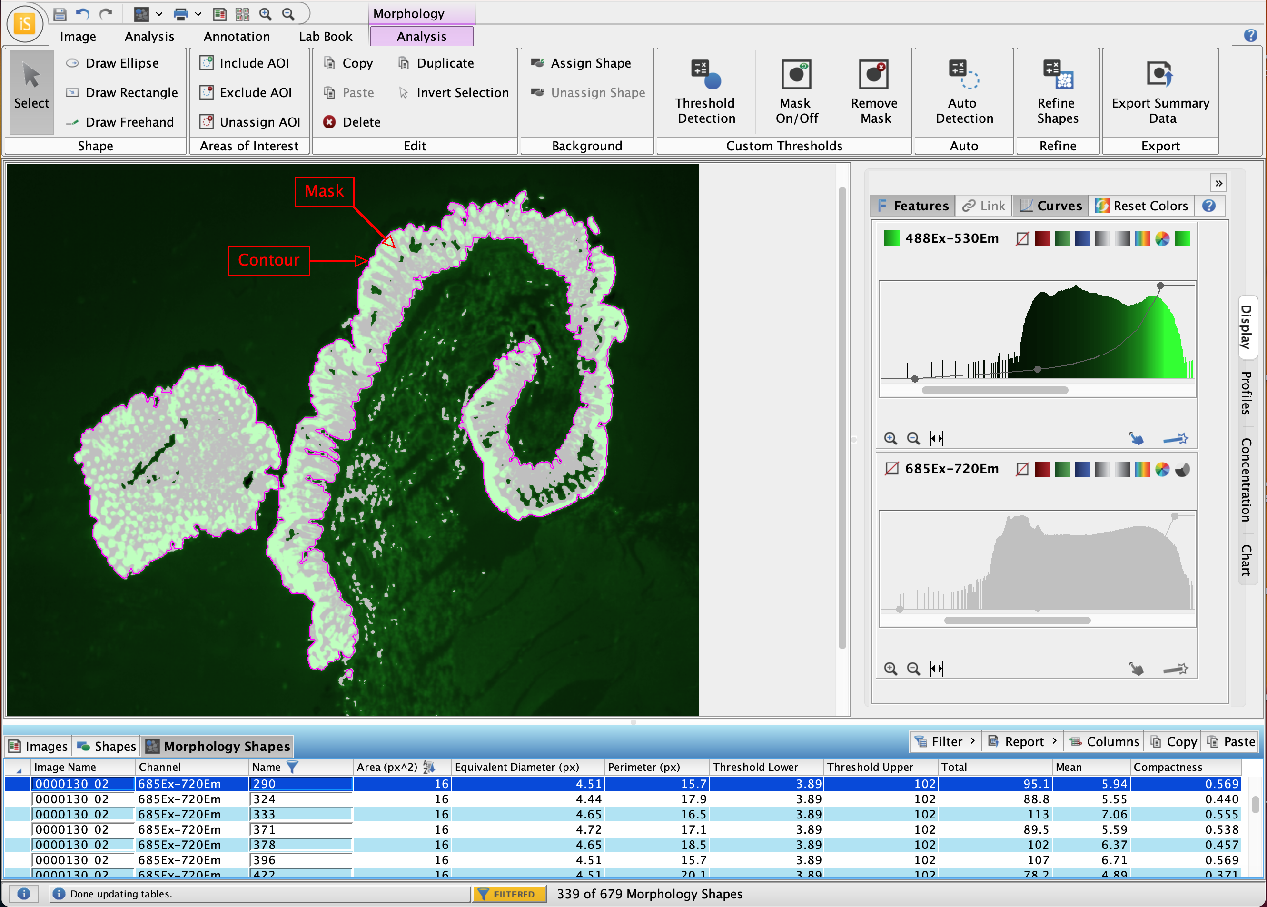Choose the Draw Ellipse tool

click(112, 63)
